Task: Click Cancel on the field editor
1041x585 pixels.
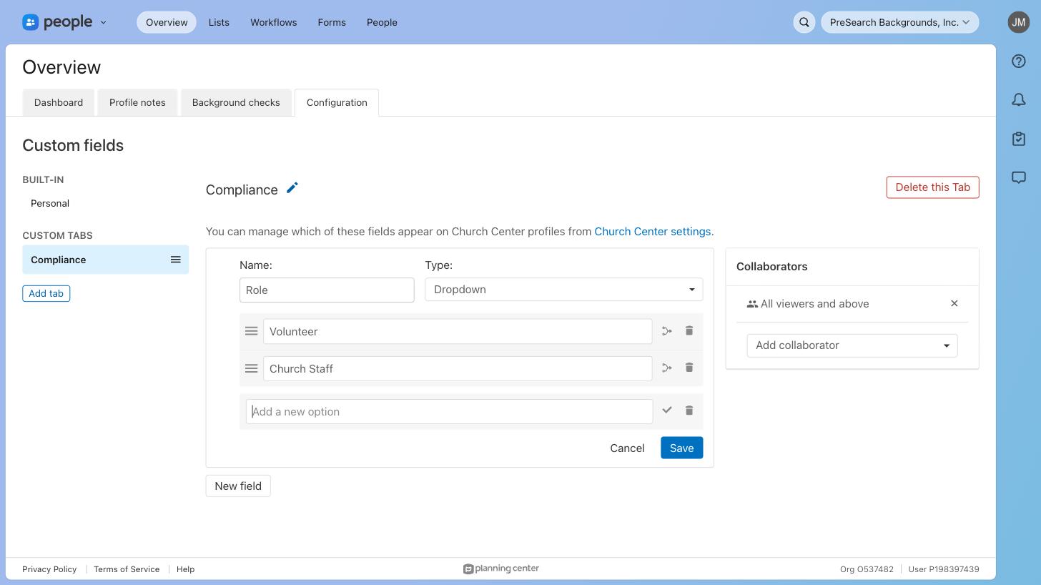Action: coord(627,448)
